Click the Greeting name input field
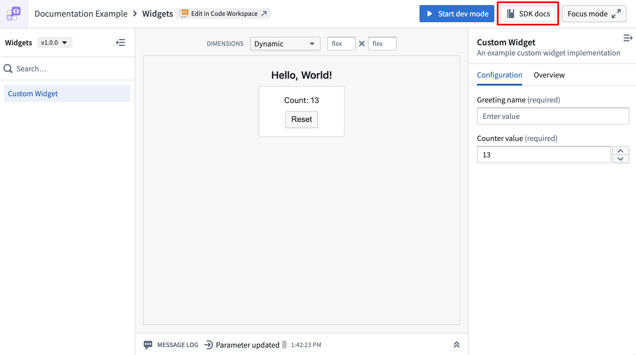Screen dimensions: 636x355 coord(553,116)
